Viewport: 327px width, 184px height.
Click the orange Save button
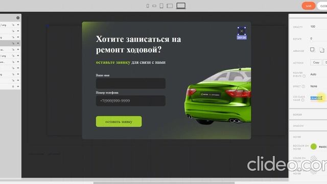pyautogui.click(x=309, y=6)
